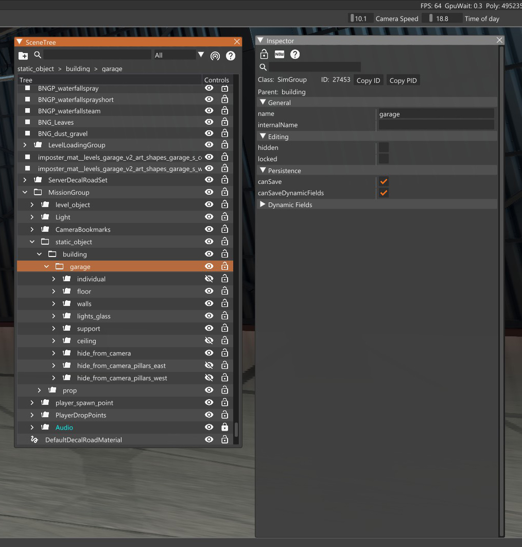522x547 pixels.
Task: Lock the garage group row
Action: coord(224,266)
